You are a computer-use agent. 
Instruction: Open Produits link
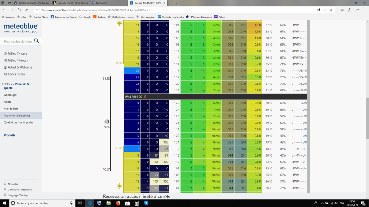tap(10, 135)
